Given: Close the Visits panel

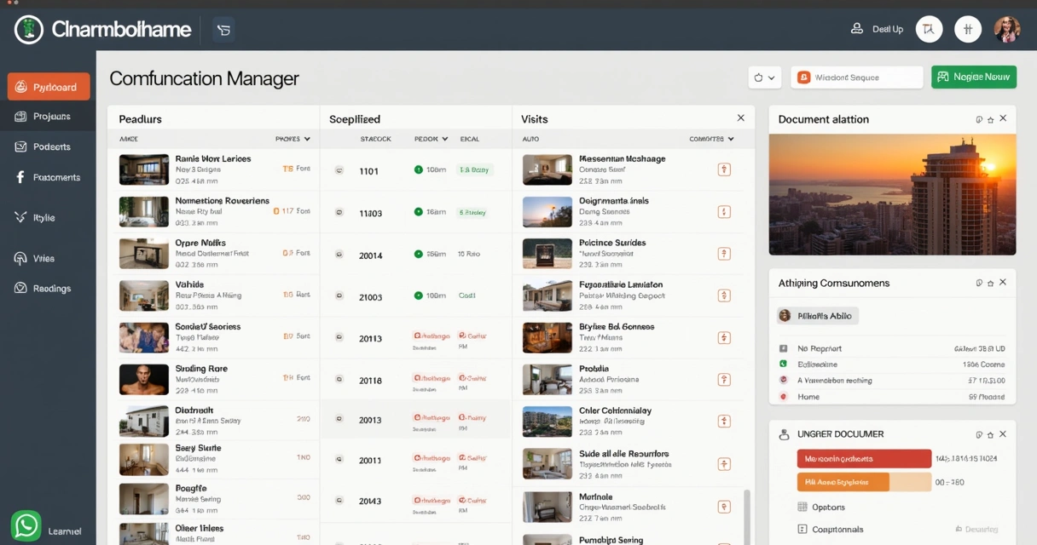Looking at the screenshot, I should 741,118.
